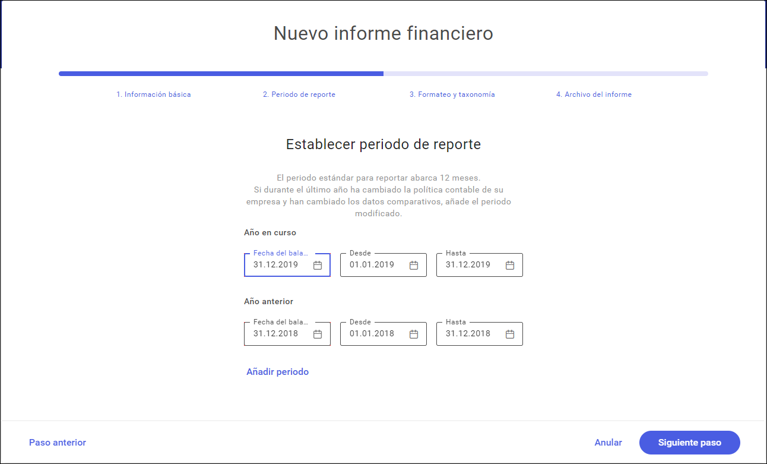Open calendar for current year Hasta date
This screenshot has height=464, width=767.
click(x=510, y=265)
